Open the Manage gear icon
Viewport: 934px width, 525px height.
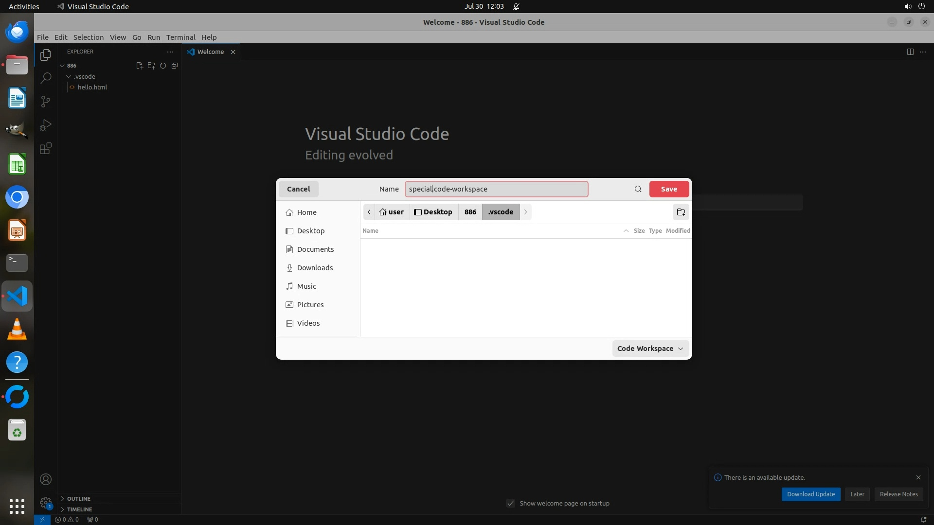click(x=46, y=502)
